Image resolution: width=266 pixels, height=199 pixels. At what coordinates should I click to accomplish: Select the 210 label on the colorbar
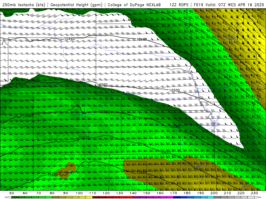pos(227,193)
